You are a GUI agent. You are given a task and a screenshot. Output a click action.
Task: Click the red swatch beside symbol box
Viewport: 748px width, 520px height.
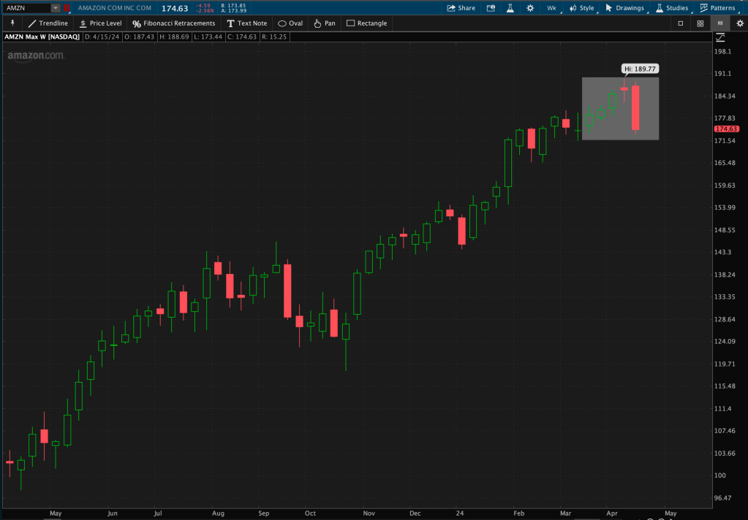(x=67, y=8)
